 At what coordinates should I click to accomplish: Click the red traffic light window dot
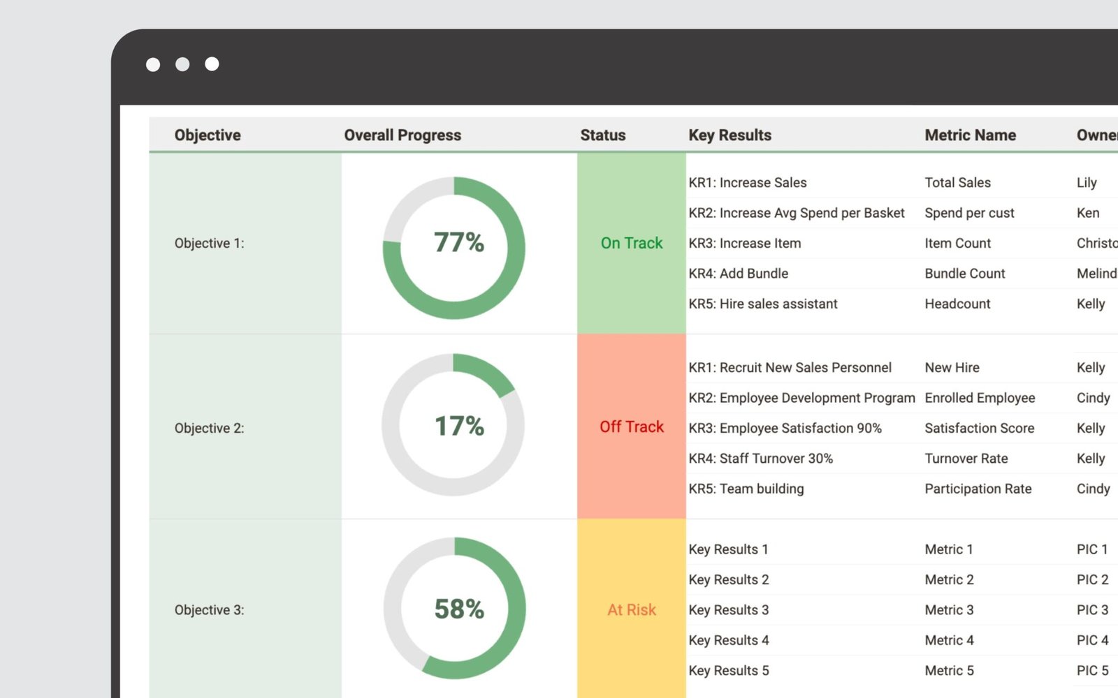154,64
